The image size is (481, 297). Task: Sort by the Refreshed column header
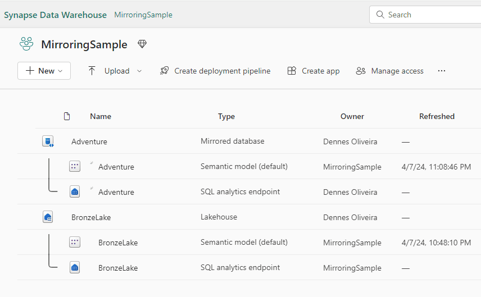(437, 116)
